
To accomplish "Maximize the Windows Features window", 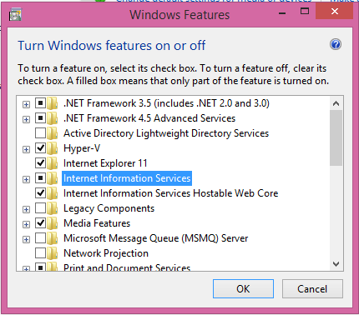I will 305,11.
